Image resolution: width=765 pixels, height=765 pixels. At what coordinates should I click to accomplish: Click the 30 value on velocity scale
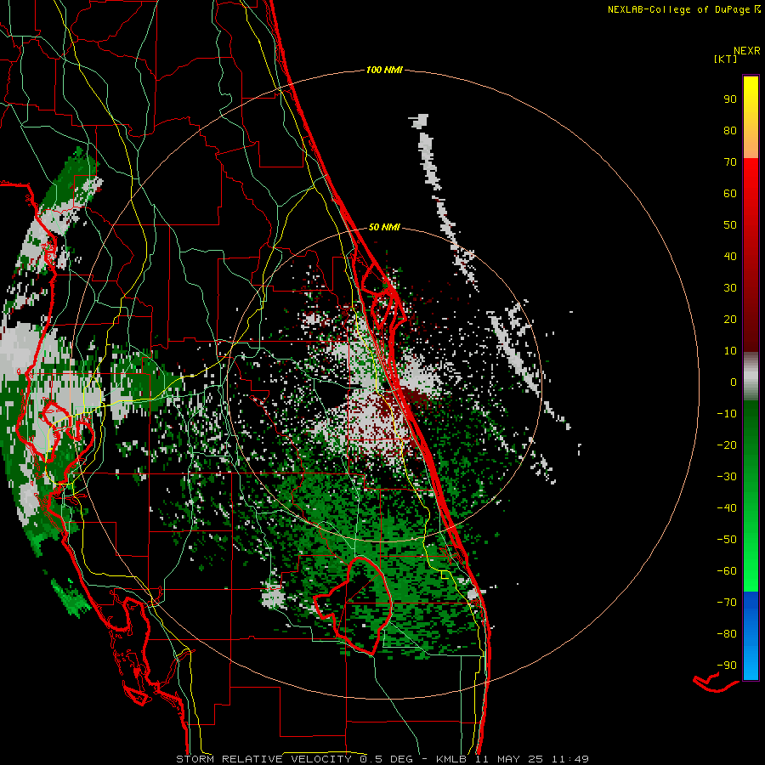click(x=730, y=288)
